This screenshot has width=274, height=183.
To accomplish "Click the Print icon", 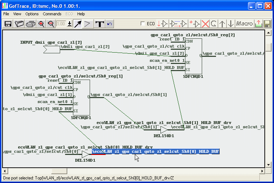I will pos(31,24).
